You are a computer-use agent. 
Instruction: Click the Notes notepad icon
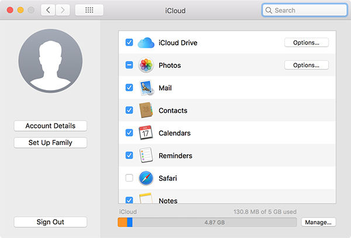coord(146,198)
